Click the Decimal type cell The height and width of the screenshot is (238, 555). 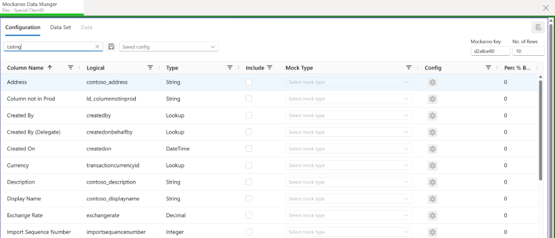(x=175, y=215)
